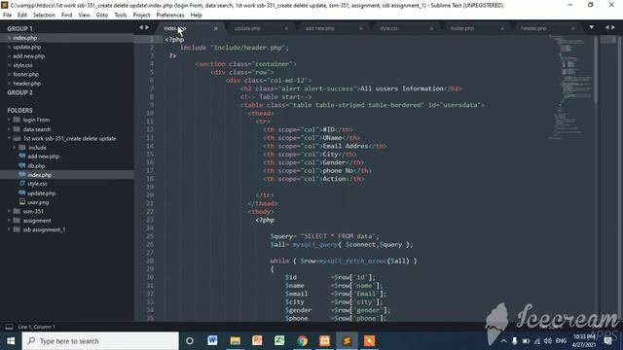Click the Line 1, Column 1 status text

click(x=37, y=327)
